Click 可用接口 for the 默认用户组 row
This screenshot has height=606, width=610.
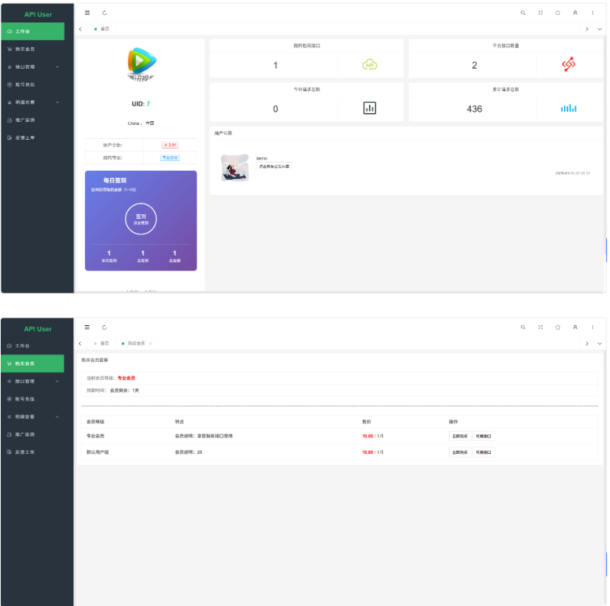pos(483,452)
